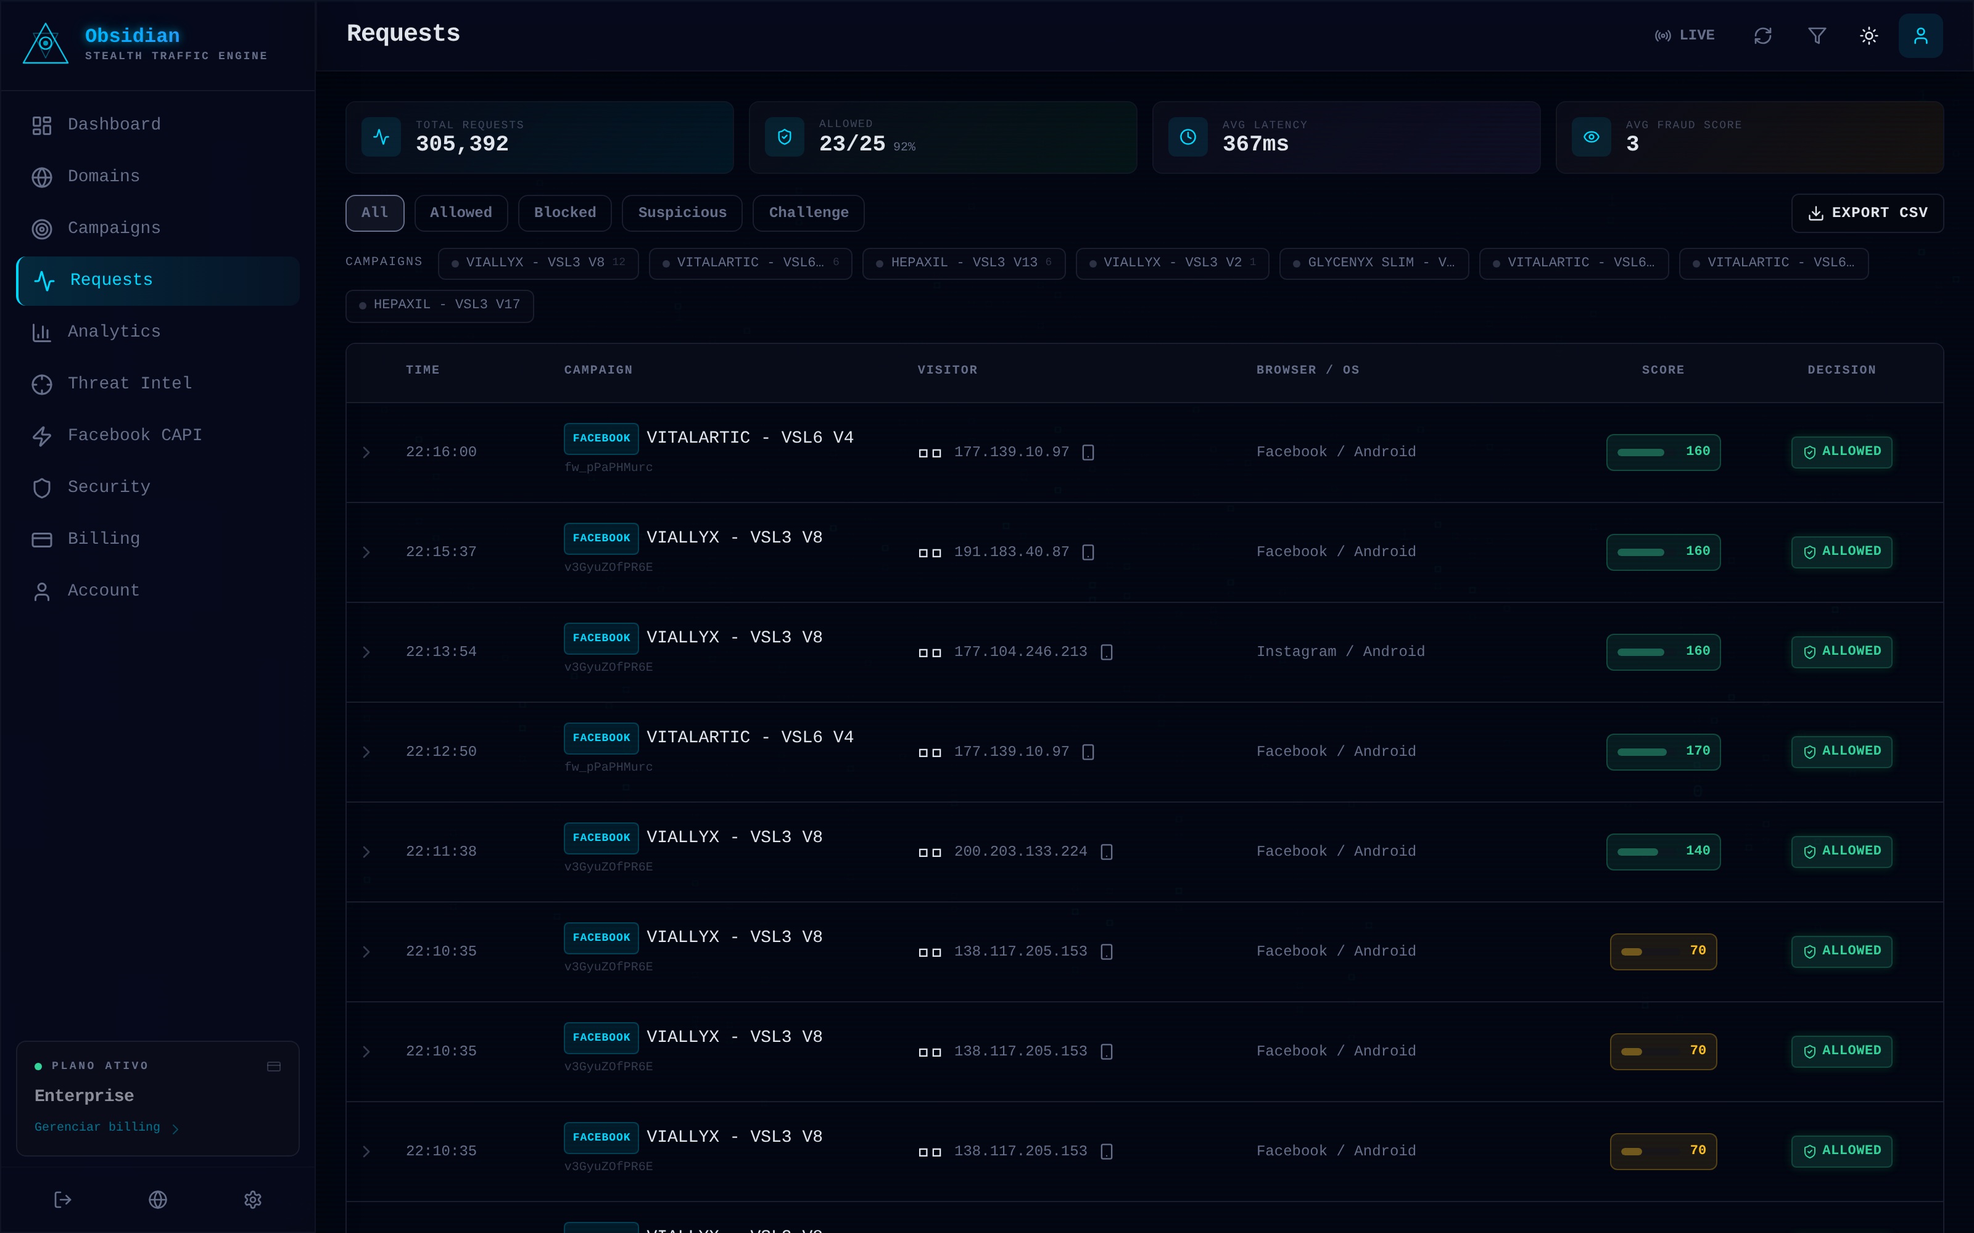Click the device icon beside 200.203.133.224

click(1106, 852)
